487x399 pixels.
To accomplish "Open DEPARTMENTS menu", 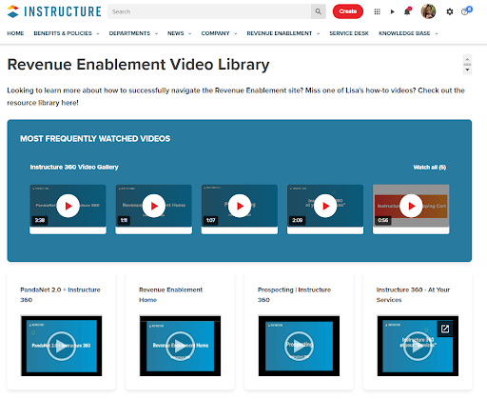I will point(129,33).
